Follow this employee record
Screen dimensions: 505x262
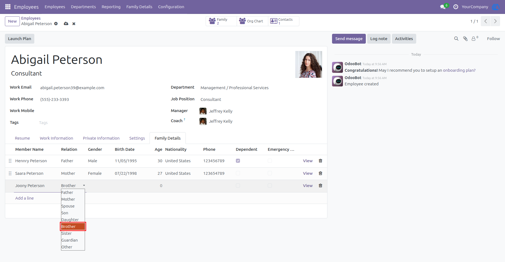point(493,39)
